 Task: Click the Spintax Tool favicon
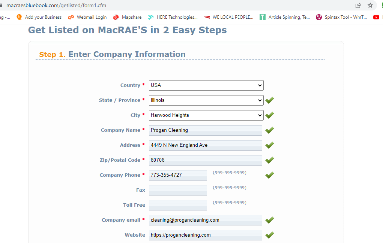tap(319, 17)
